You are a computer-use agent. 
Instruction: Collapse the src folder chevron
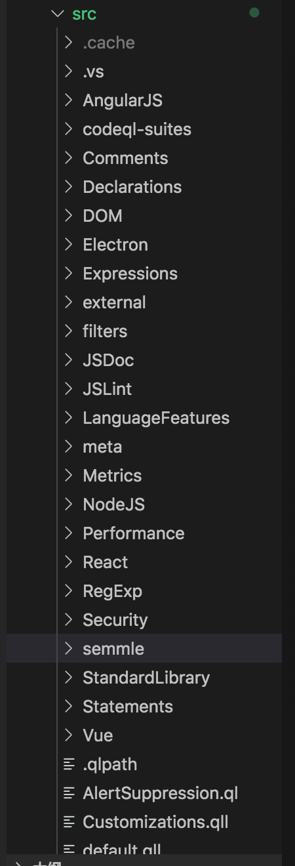coord(58,14)
